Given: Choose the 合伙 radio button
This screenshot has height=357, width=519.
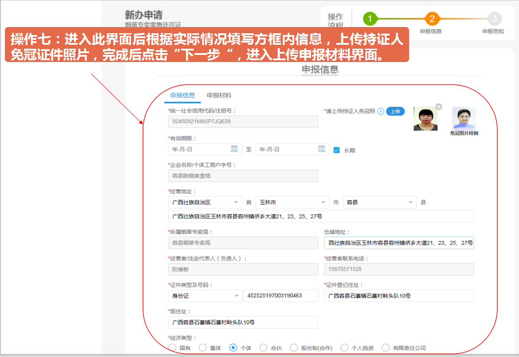Looking at the screenshot, I should pyautogui.click(x=264, y=348).
